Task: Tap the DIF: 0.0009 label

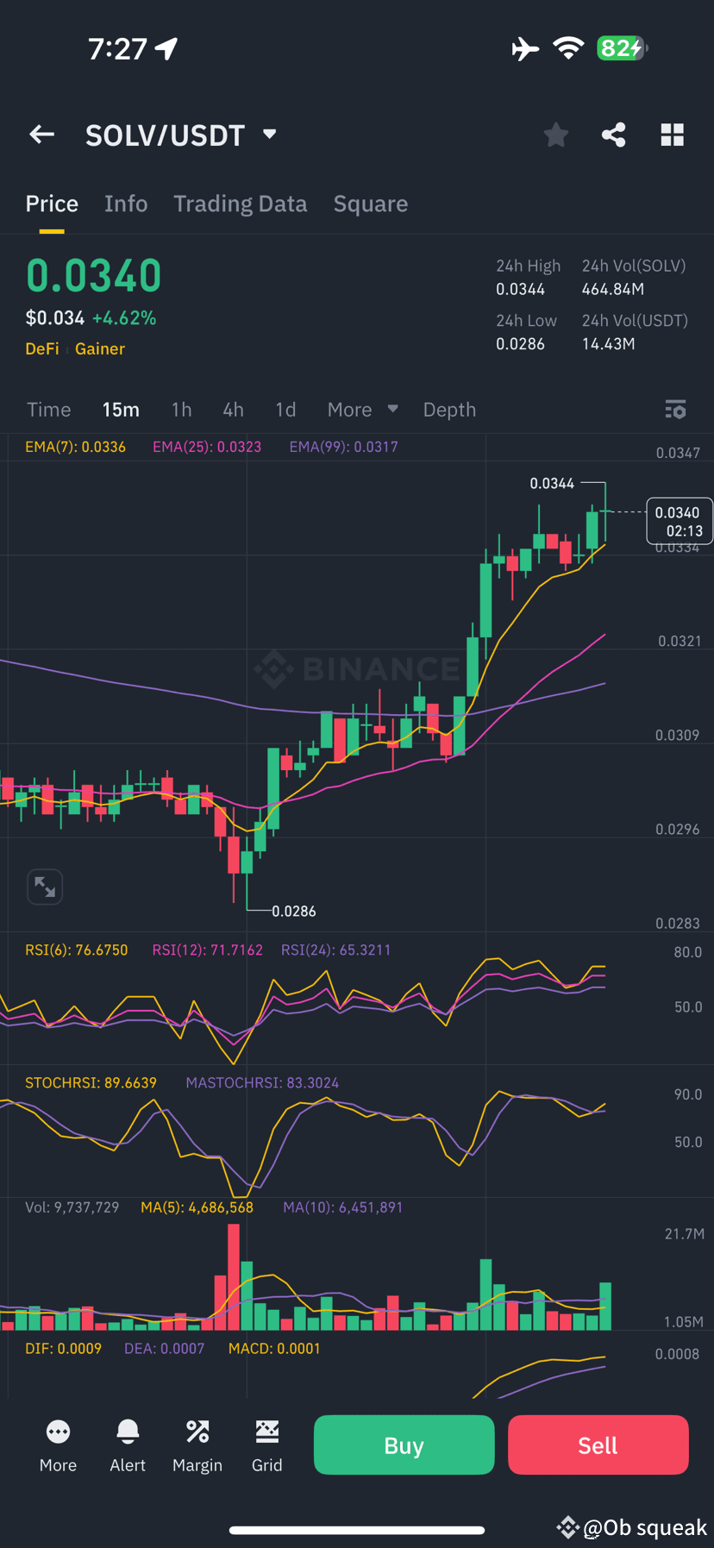Action: click(63, 1348)
